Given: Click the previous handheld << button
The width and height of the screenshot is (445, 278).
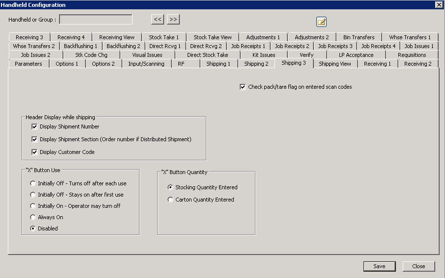Looking at the screenshot, I should 158,19.
